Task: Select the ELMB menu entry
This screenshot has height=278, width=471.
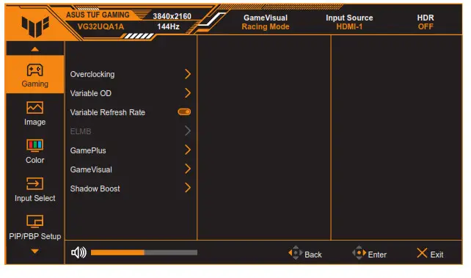Action: [81, 131]
